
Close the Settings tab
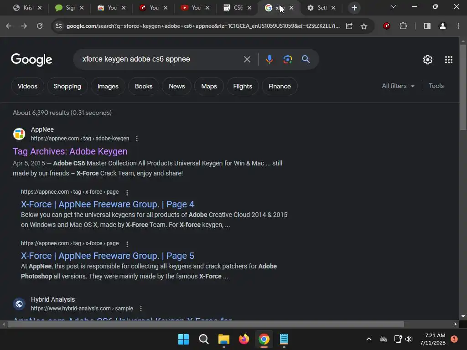pos(333,8)
